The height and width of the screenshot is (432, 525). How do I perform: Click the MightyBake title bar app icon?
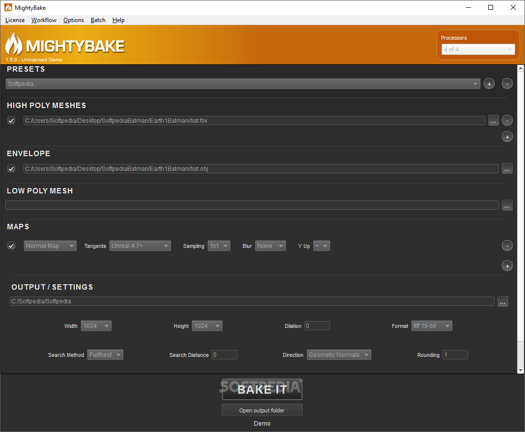pyautogui.click(x=8, y=7)
